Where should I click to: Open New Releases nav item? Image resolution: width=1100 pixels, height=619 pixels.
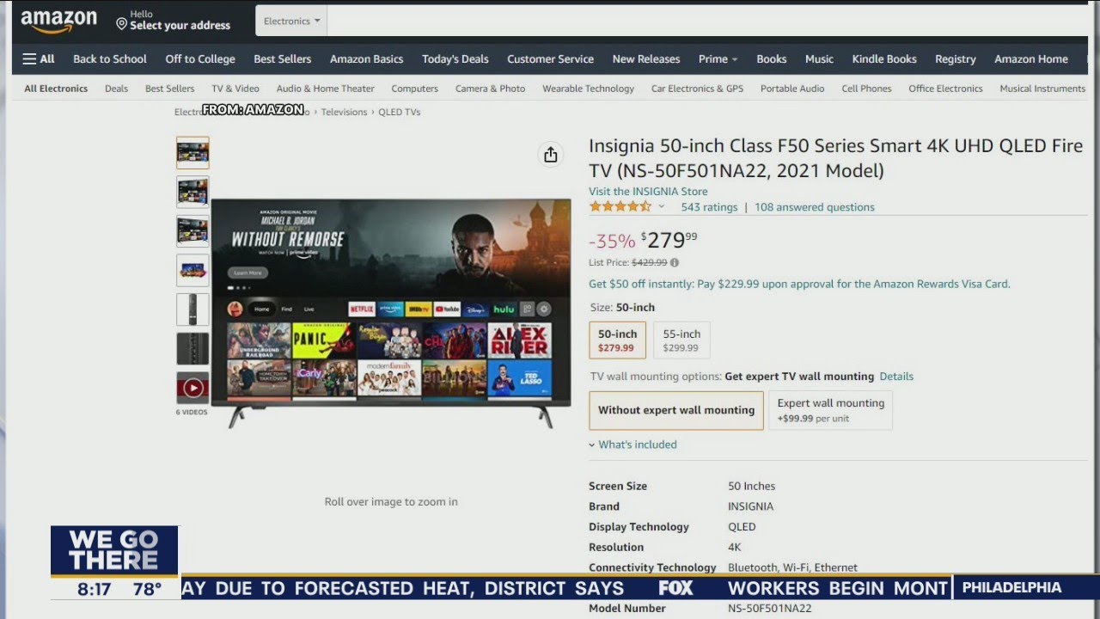[x=646, y=59]
